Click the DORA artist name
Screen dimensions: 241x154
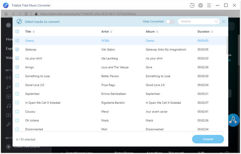pos(105,41)
